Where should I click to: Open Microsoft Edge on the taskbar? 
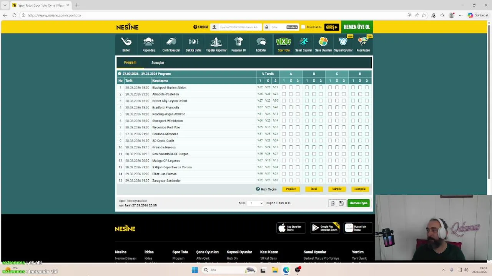tap(286, 270)
